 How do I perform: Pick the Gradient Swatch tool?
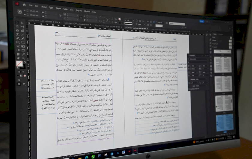[x=18, y=50]
